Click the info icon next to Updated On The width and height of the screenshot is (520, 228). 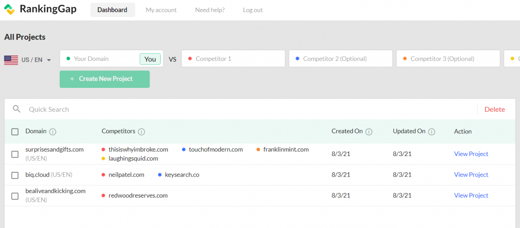tap(432, 132)
